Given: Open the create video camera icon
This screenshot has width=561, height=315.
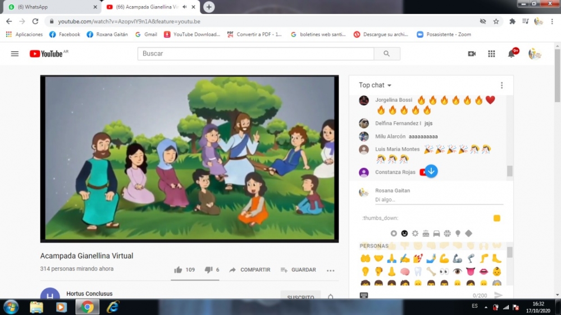Looking at the screenshot, I should pyautogui.click(x=472, y=54).
